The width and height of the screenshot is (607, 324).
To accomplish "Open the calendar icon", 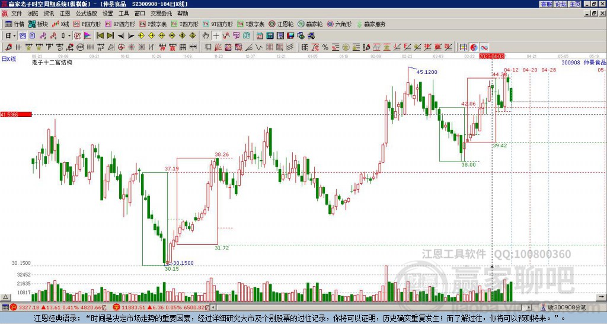I will (x=260, y=35).
